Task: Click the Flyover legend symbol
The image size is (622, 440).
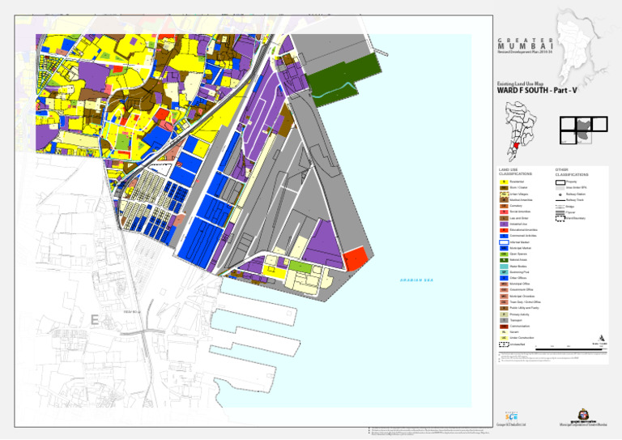Action: click(x=560, y=212)
